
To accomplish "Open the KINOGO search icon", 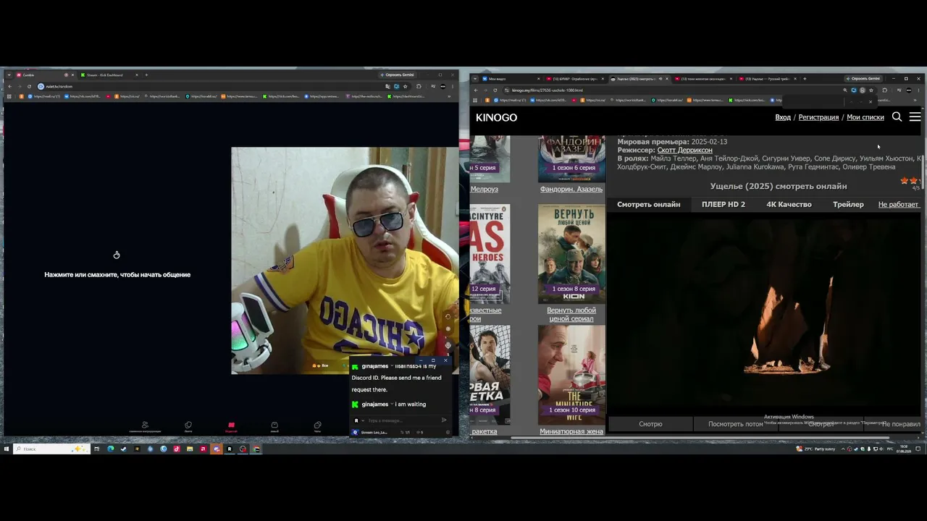I will point(897,117).
